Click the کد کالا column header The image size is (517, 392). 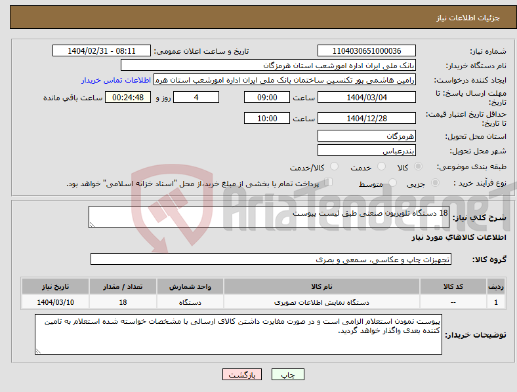453,286
